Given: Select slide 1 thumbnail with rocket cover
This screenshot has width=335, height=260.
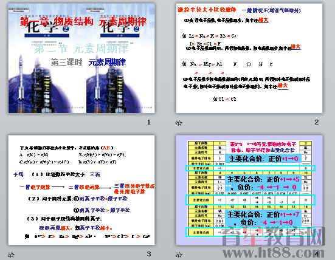Looking at the screenshot, I should [x=81, y=58].
